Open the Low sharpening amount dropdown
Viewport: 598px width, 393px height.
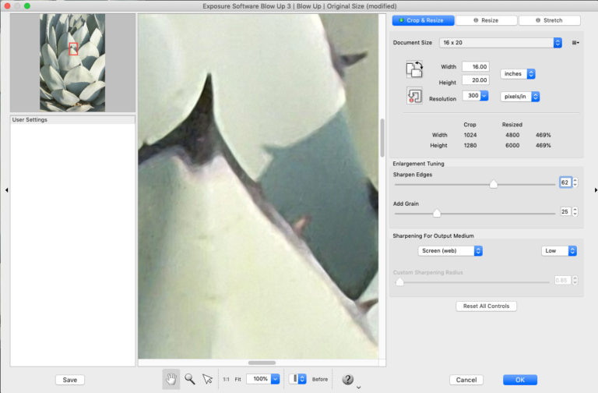(x=559, y=250)
